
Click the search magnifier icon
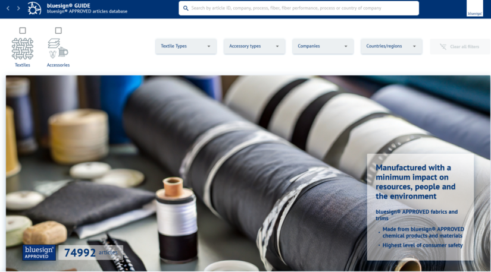coord(186,8)
